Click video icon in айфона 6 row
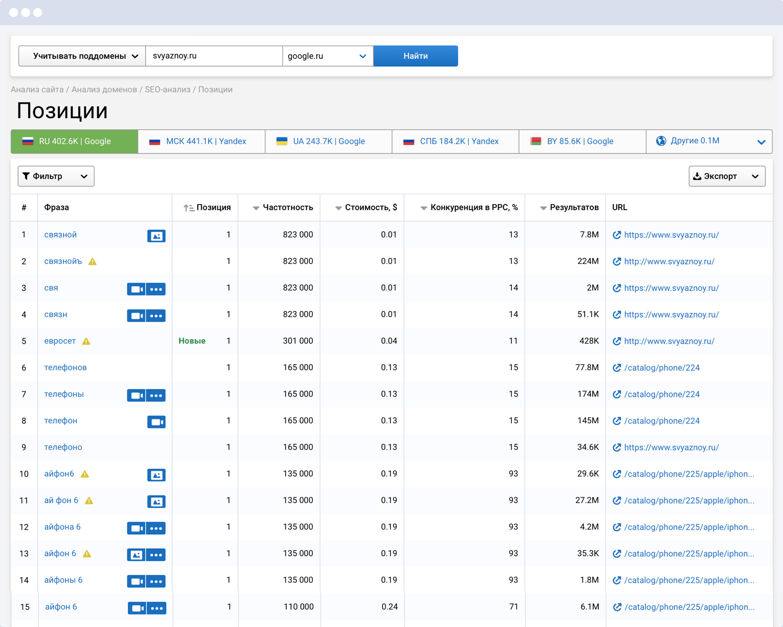 (136, 528)
